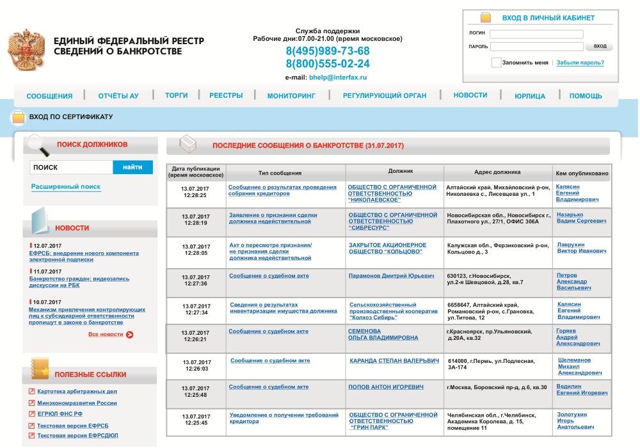Open debtor ООО «ГРИН ПАРК»
Viewport: 640px width, 448px height.
[x=393, y=421]
